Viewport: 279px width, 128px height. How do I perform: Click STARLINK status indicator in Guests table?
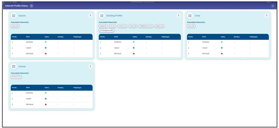pyautogui.click(x=46, y=42)
